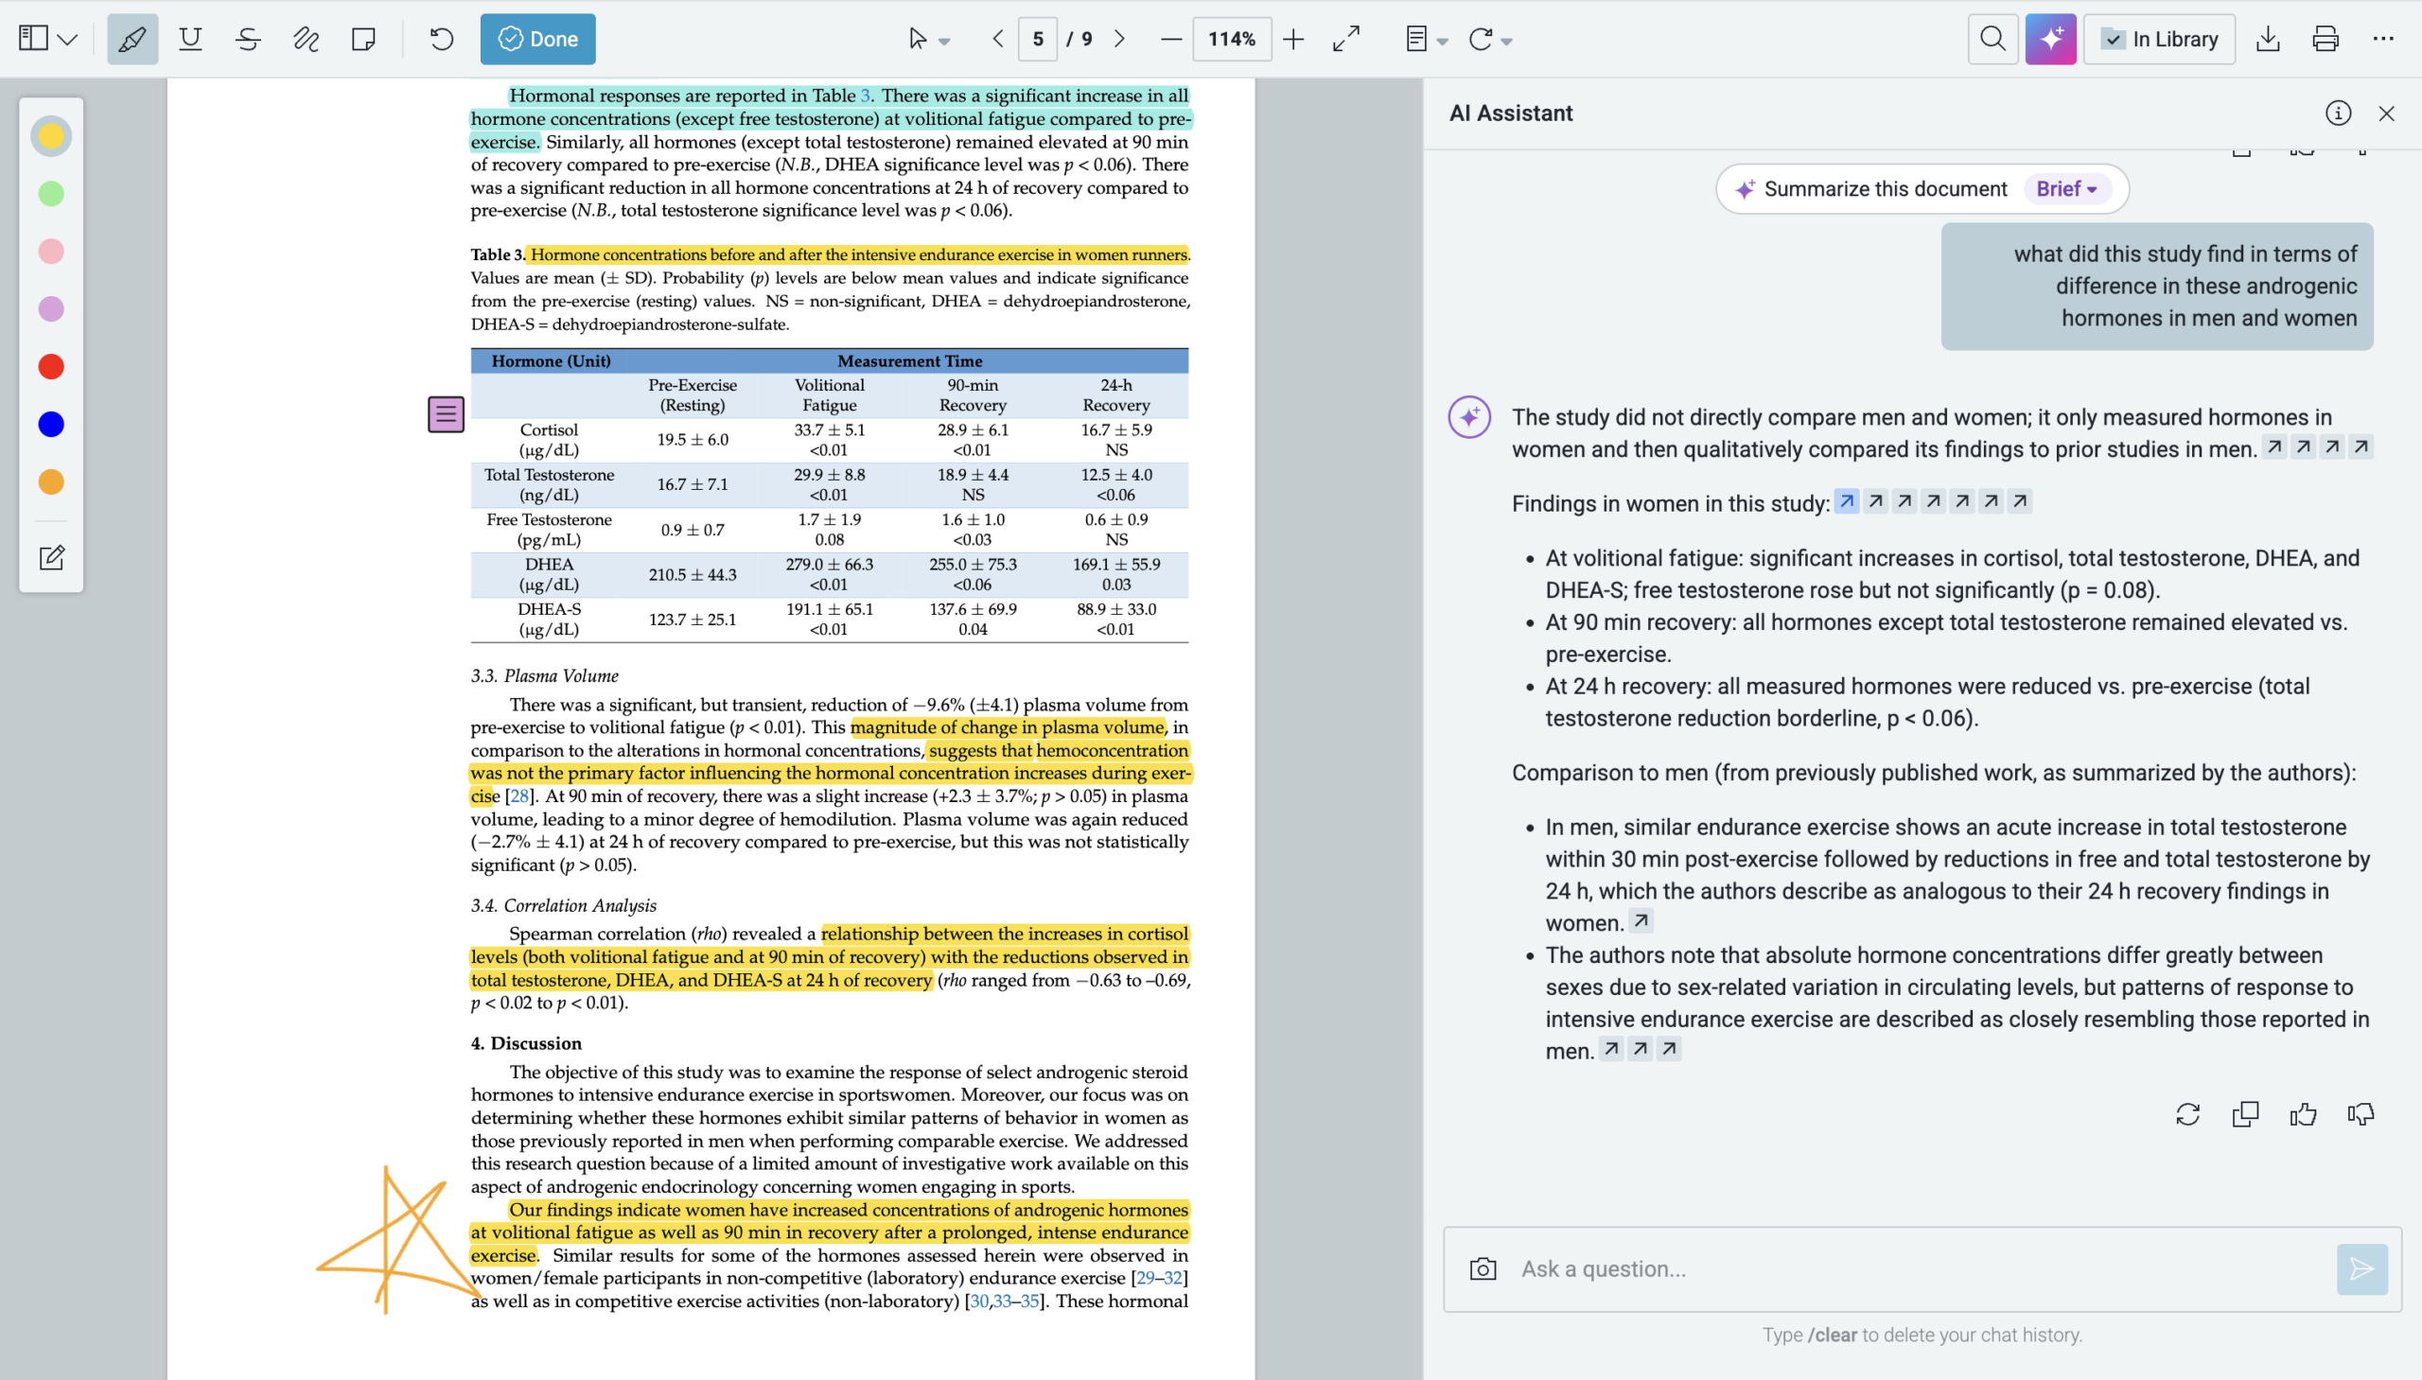Open the AI assistant sparkle icon
Screen dimensions: 2422x1380
[2050, 39]
